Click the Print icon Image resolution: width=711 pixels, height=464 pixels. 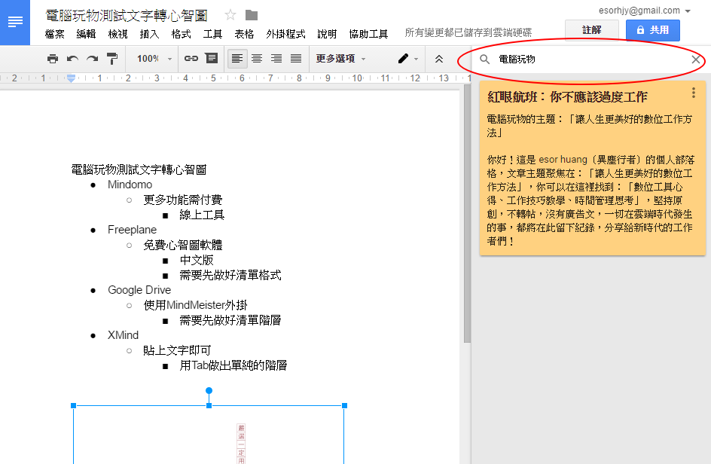pyautogui.click(x=53, y=59)
